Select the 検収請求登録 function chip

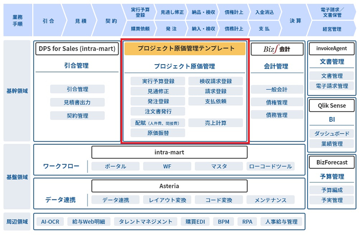click(x=215, y=81)
